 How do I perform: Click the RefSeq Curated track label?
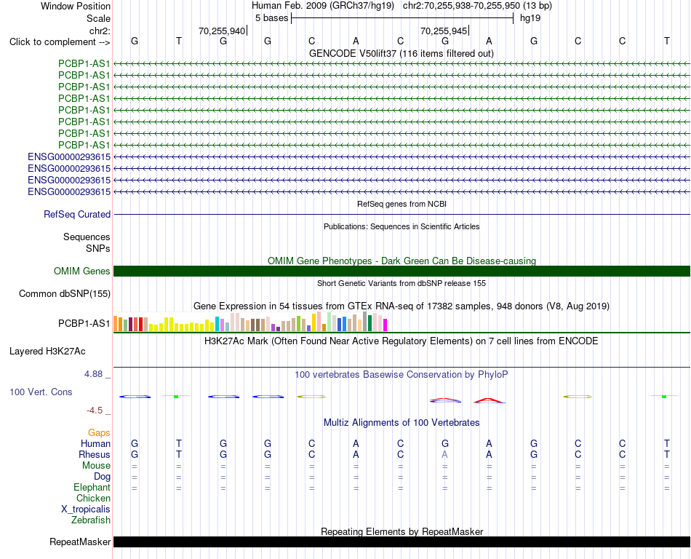[77, 214]
